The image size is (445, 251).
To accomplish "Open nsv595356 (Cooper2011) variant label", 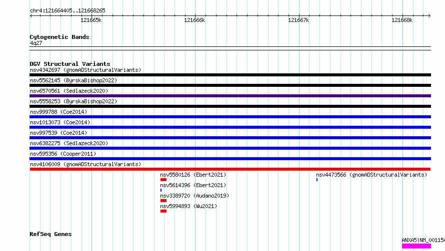I will pyautogui.click(x=63, y=154).
